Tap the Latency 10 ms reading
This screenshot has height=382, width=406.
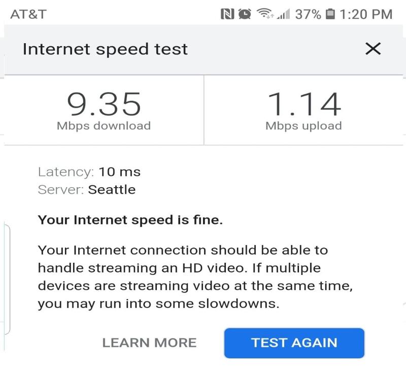pyautogui.click(x=89, y=172)
